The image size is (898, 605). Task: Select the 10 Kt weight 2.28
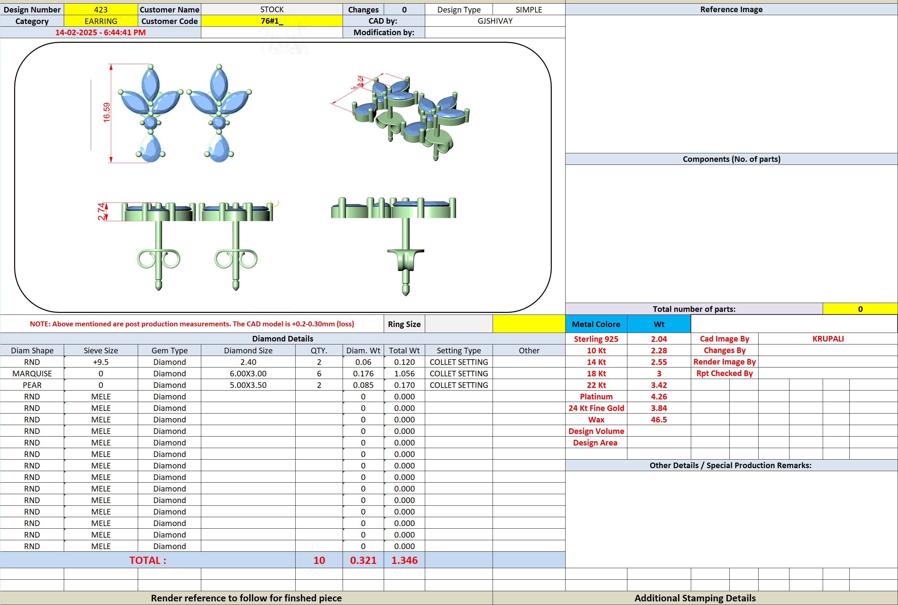(x=659, y=350)
